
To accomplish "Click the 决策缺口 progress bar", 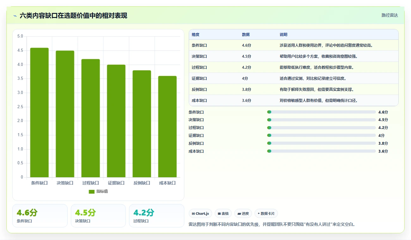I will click(322, 120).
